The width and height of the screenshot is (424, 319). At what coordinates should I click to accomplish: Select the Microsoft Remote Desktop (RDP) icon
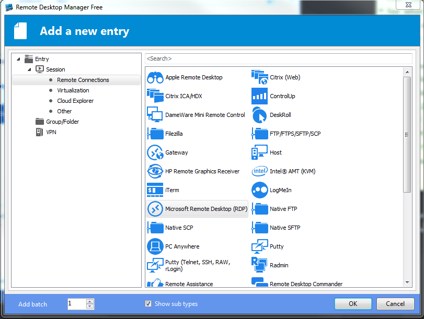(155, 209)
